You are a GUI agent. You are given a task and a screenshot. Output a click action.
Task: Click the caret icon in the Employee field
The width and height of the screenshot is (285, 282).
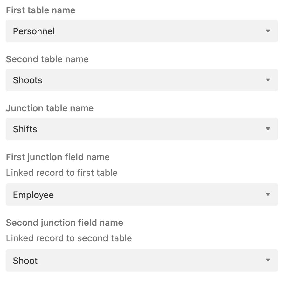(x=268, y=195)
